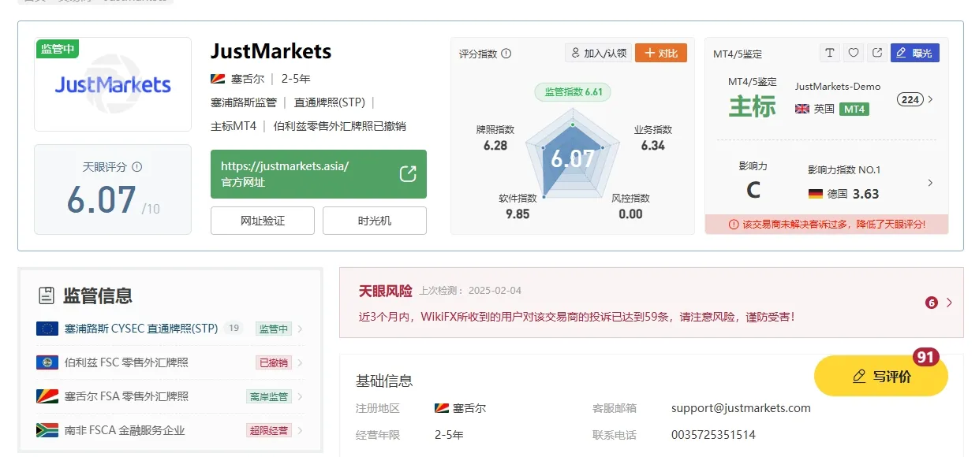
Task: Click the info icon beside 天眼评分
Action: click(137, 167)
